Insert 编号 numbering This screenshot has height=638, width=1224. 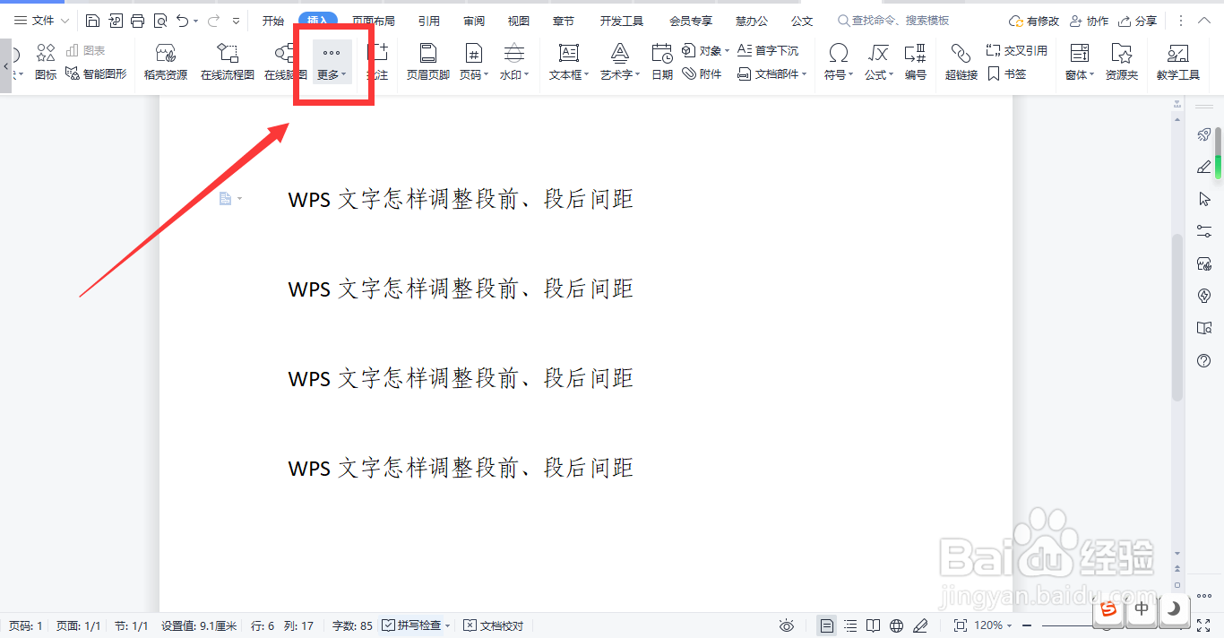(915, 63)
